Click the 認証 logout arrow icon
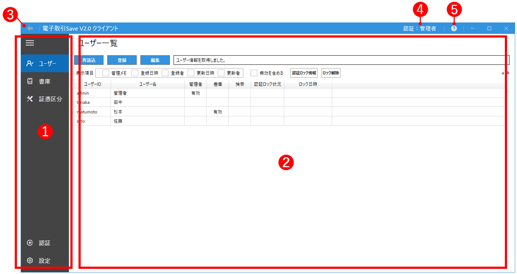The image size is (517, 274). 30,243
